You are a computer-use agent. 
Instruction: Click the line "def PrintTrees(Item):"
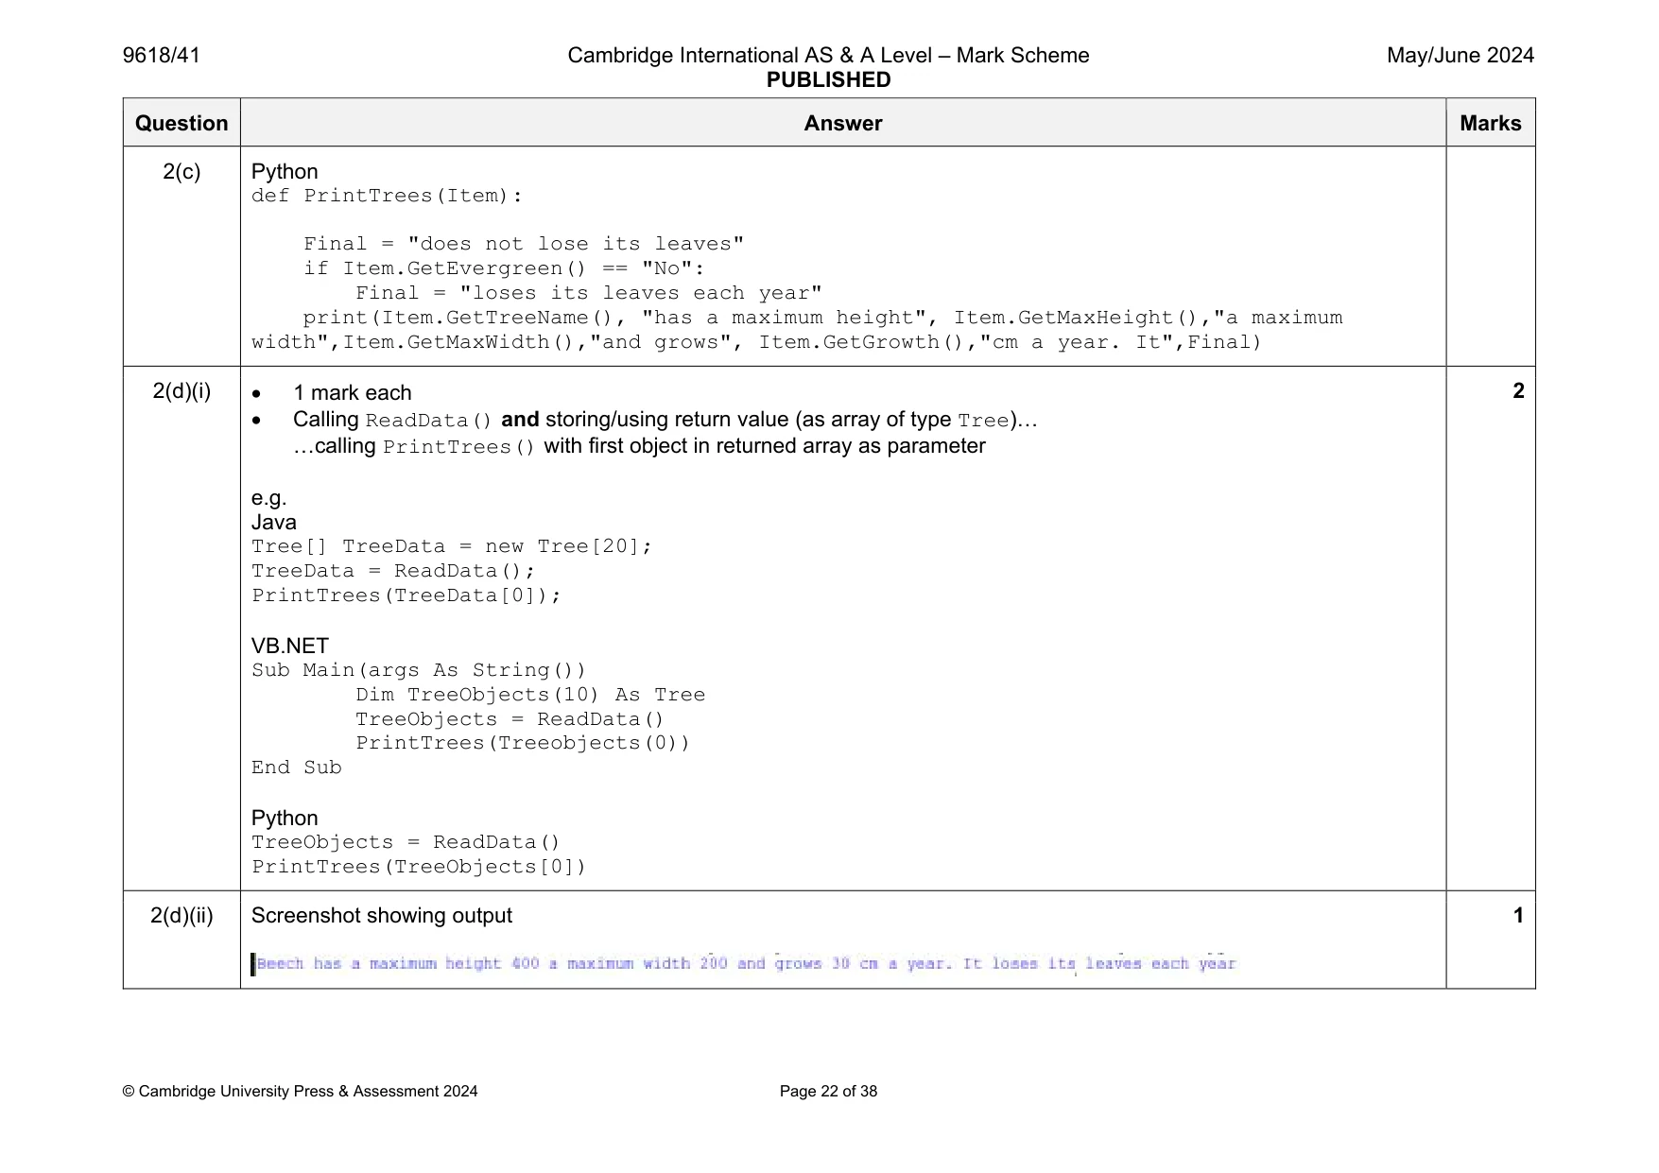point(387,197)
